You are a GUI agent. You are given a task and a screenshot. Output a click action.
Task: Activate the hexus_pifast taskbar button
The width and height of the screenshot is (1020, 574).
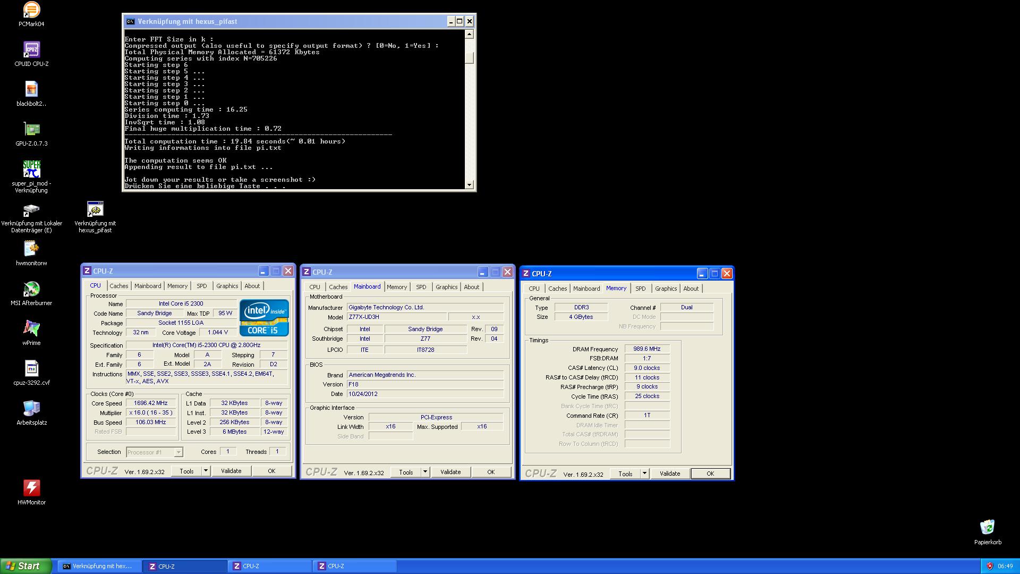(x=99, y=567)
